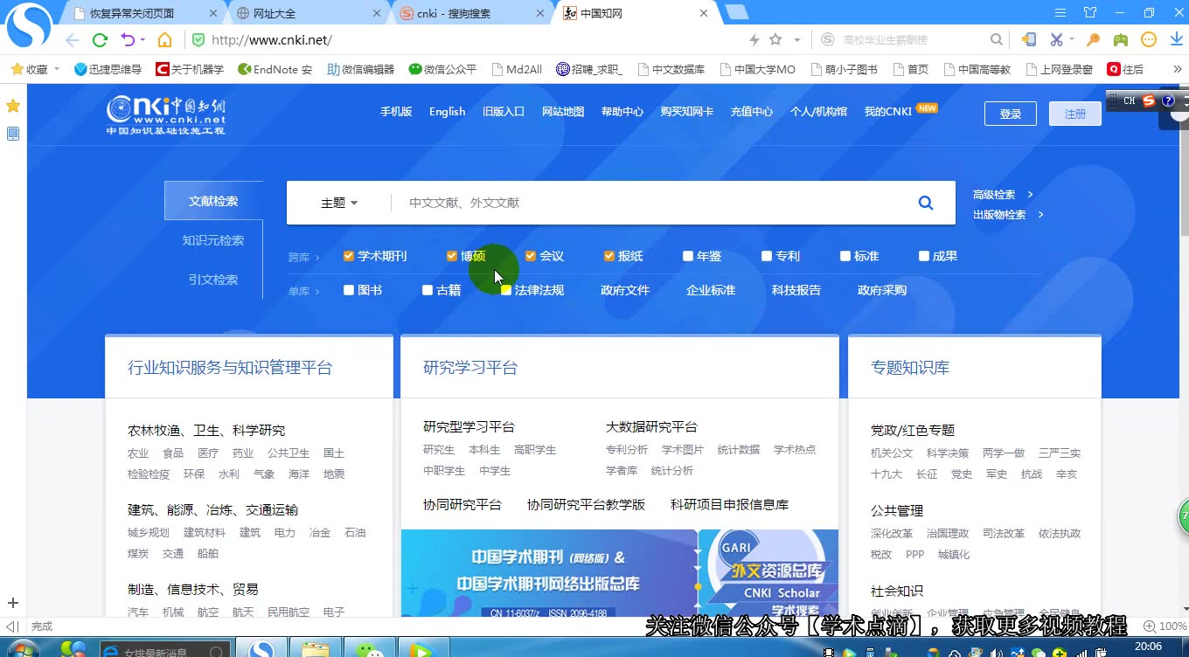Open the send-to-phone toolbar icon

[x=1029, y=40]
